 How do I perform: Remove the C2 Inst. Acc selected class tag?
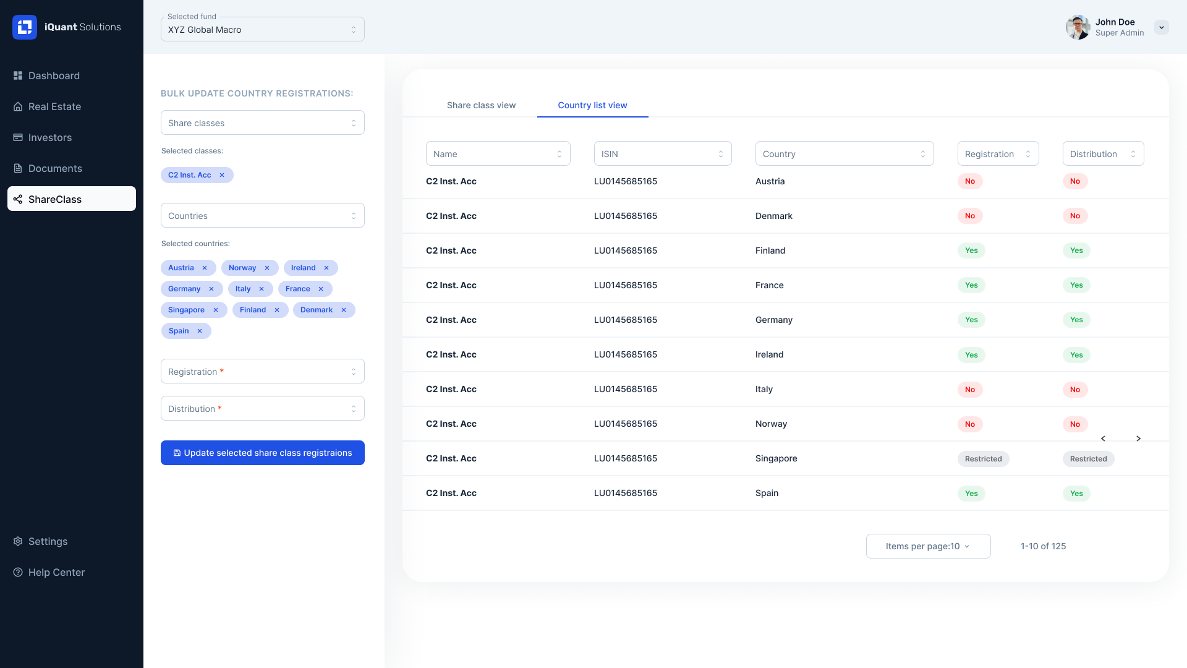(222, 175)
